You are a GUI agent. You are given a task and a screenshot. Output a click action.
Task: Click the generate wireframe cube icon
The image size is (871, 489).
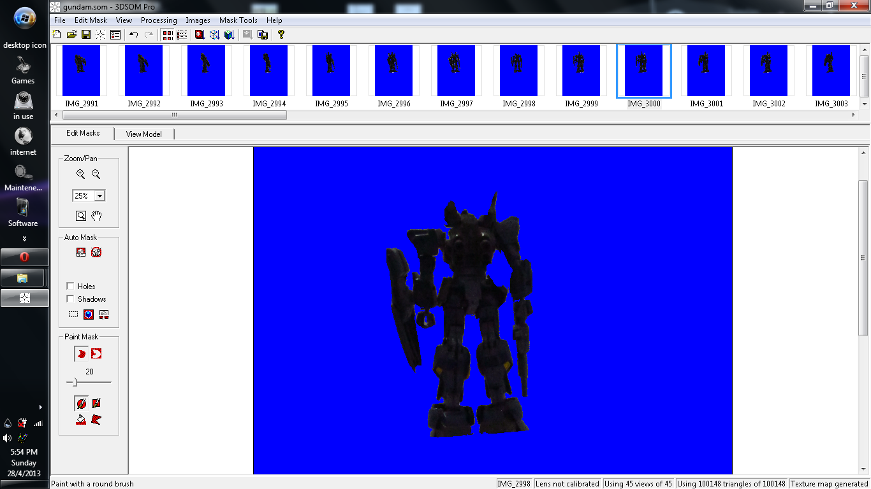215,34
